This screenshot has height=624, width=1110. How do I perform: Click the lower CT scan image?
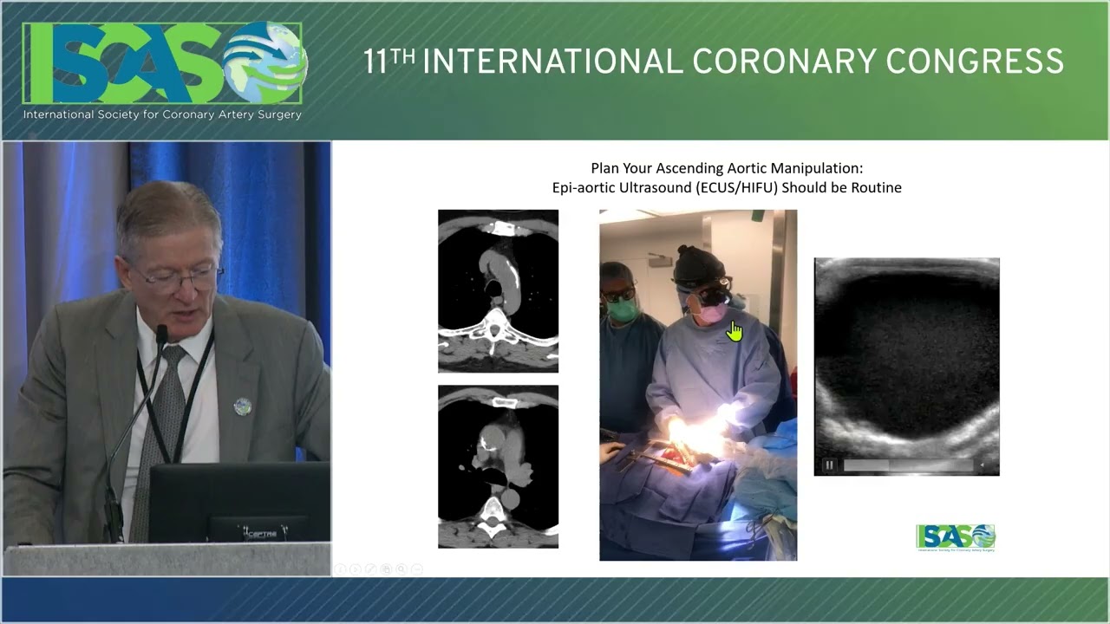498,467
